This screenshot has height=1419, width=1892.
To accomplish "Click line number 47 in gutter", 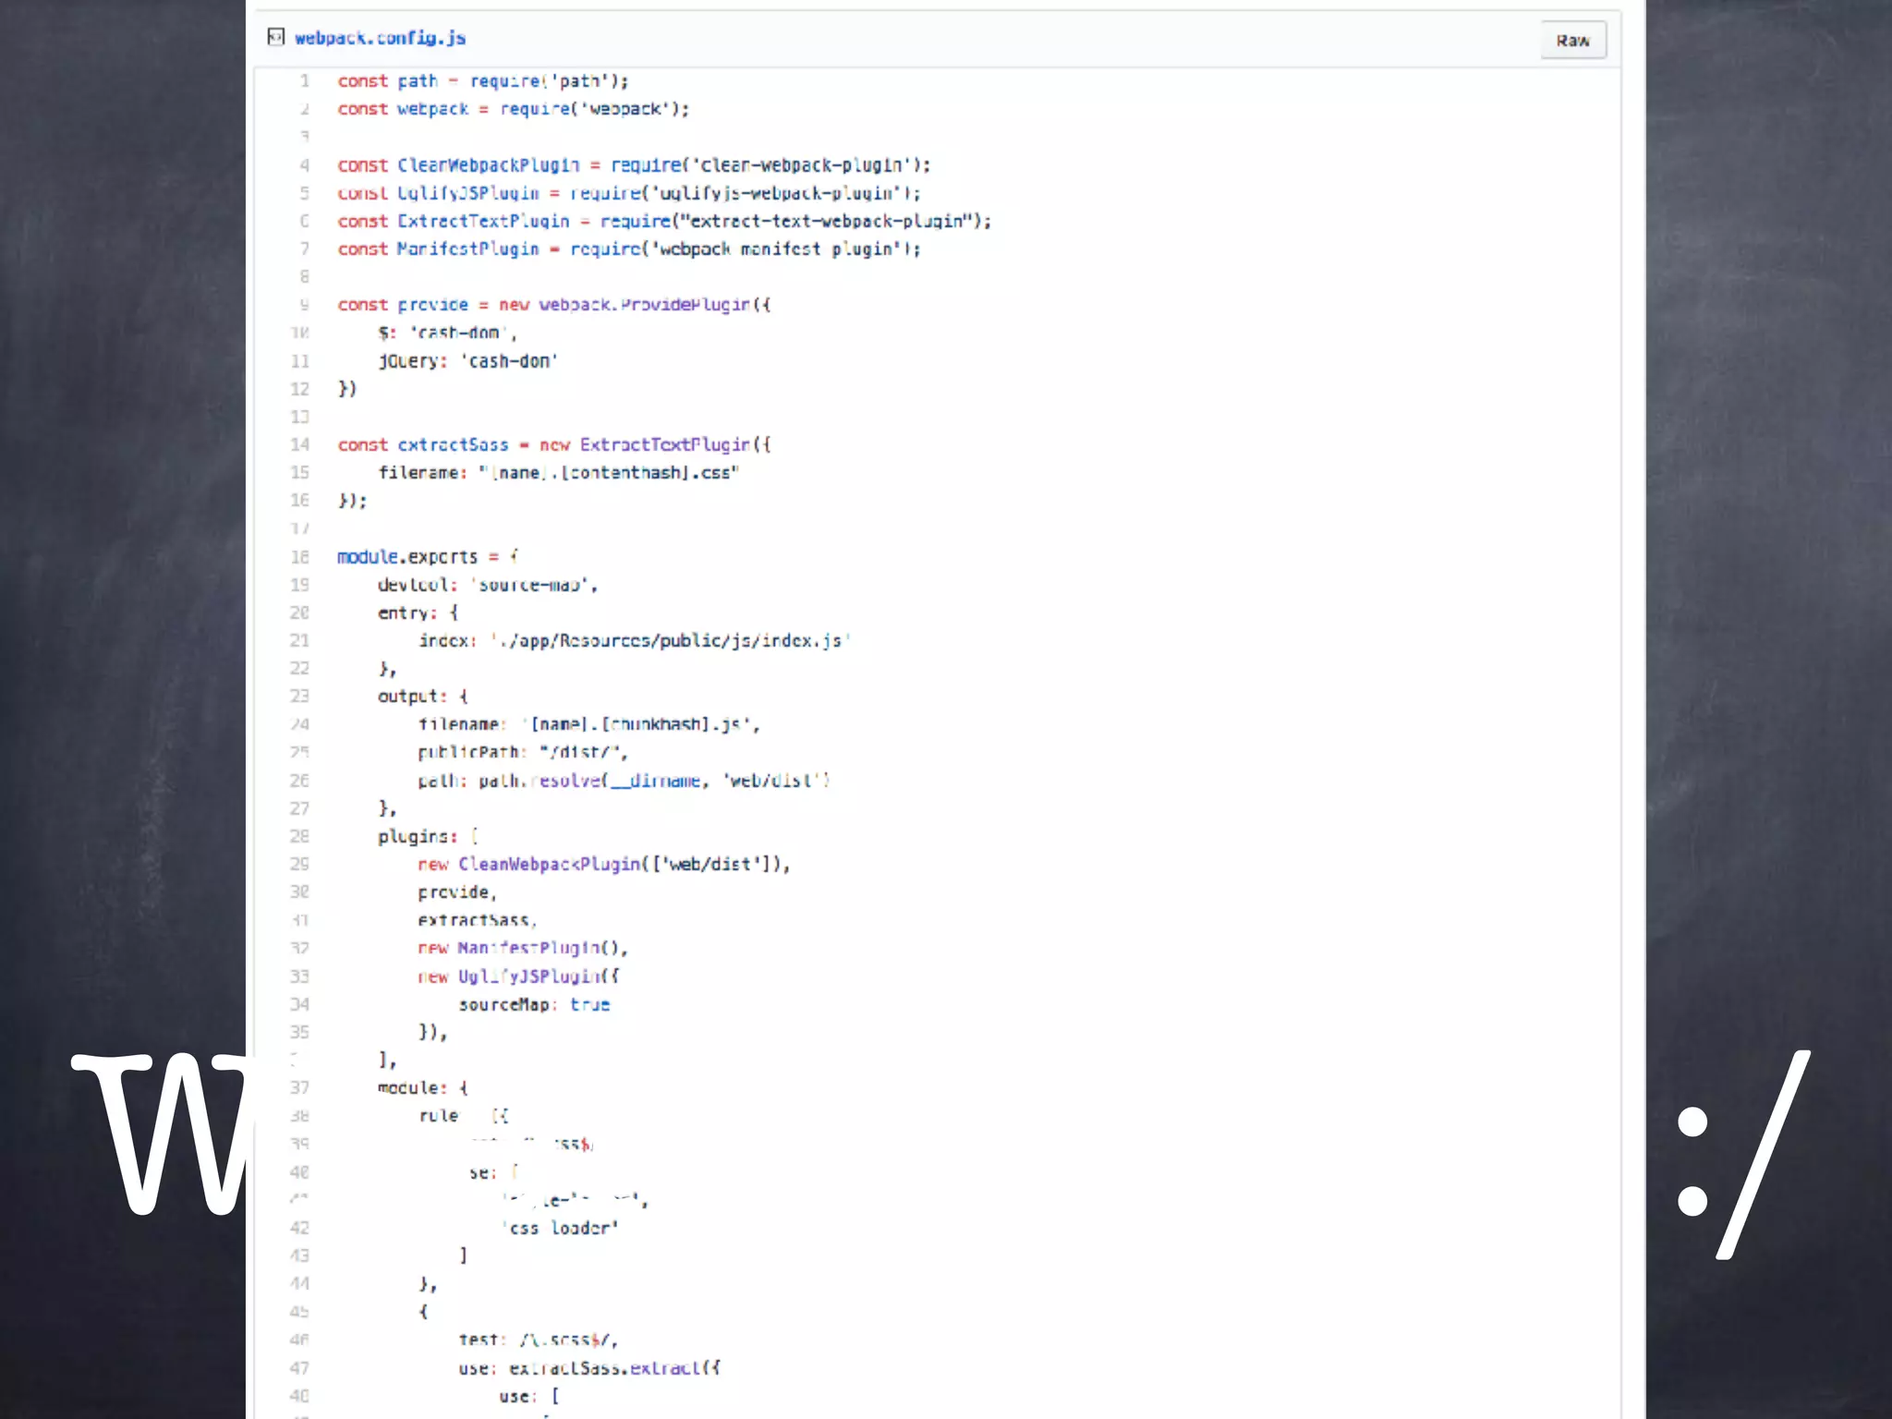I will tap(300, 1368).
